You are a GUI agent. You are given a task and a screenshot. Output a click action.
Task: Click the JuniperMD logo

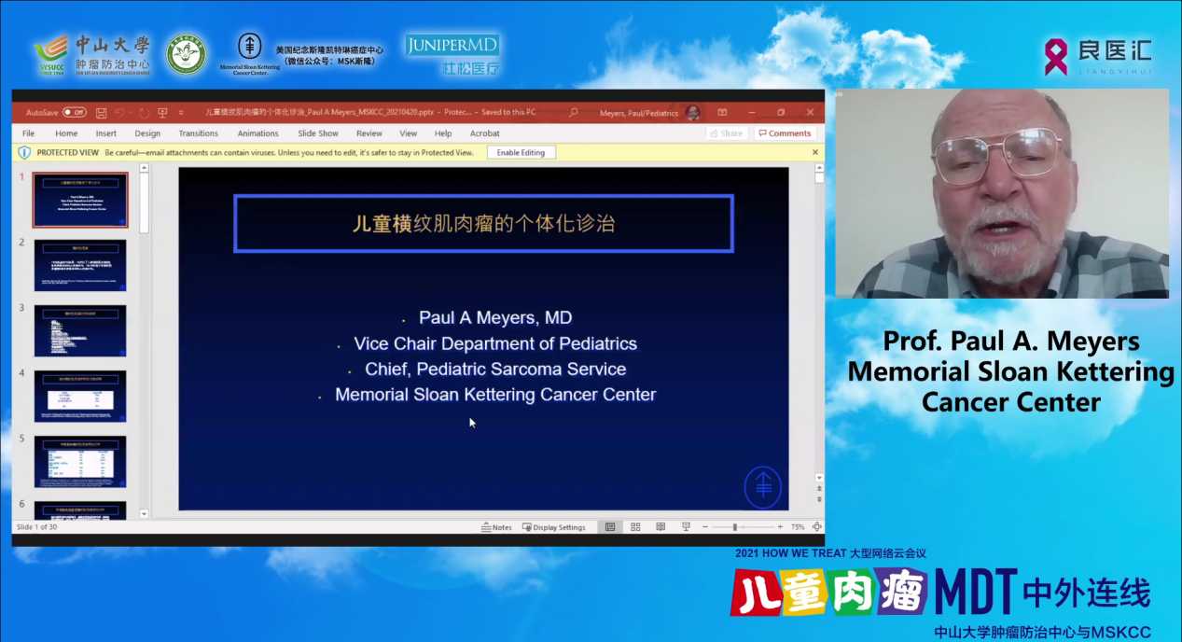452,55
